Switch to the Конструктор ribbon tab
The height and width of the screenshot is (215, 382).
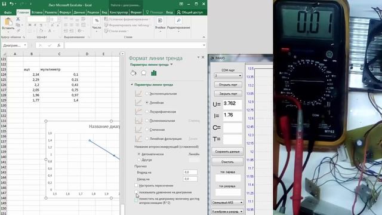[x=119, y=12]
